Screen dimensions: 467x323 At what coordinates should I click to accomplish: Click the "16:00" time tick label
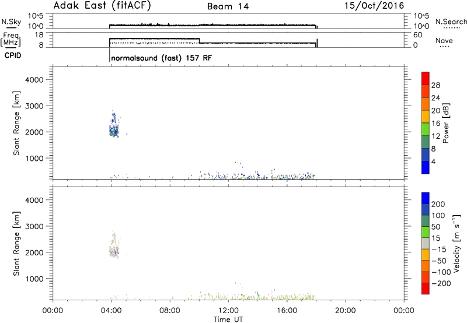[287, 311]
